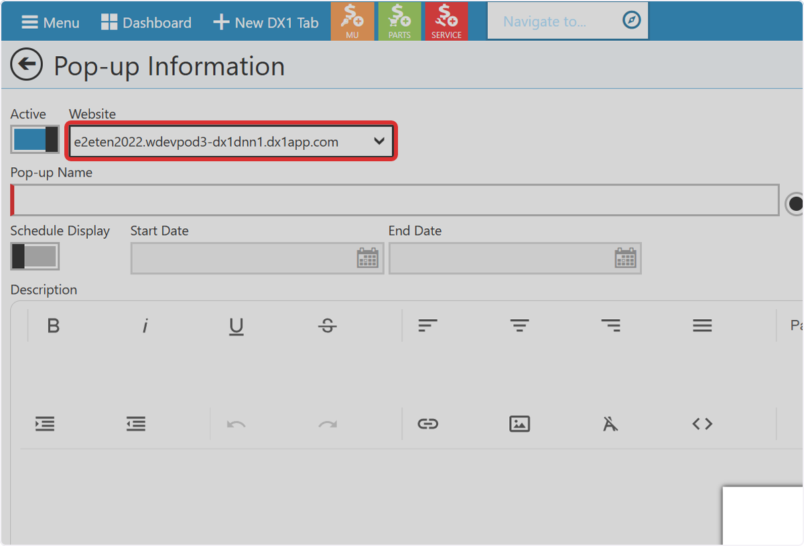Open the Start Date calendar picker
This screenshot has width=804, height=546.
pyautogui.click(x=368, y=258)
